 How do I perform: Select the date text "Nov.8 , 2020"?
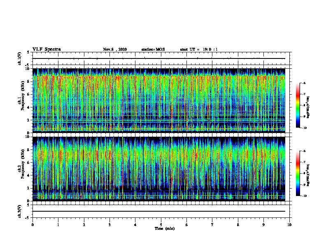coord(115,49)
